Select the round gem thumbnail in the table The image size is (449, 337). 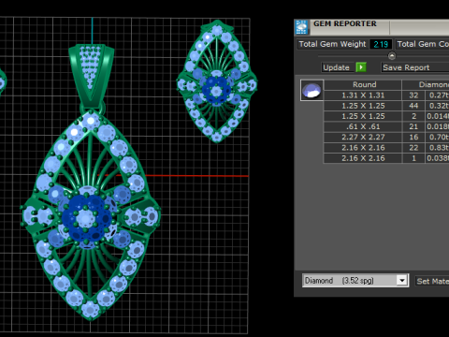tap(311, 90)
